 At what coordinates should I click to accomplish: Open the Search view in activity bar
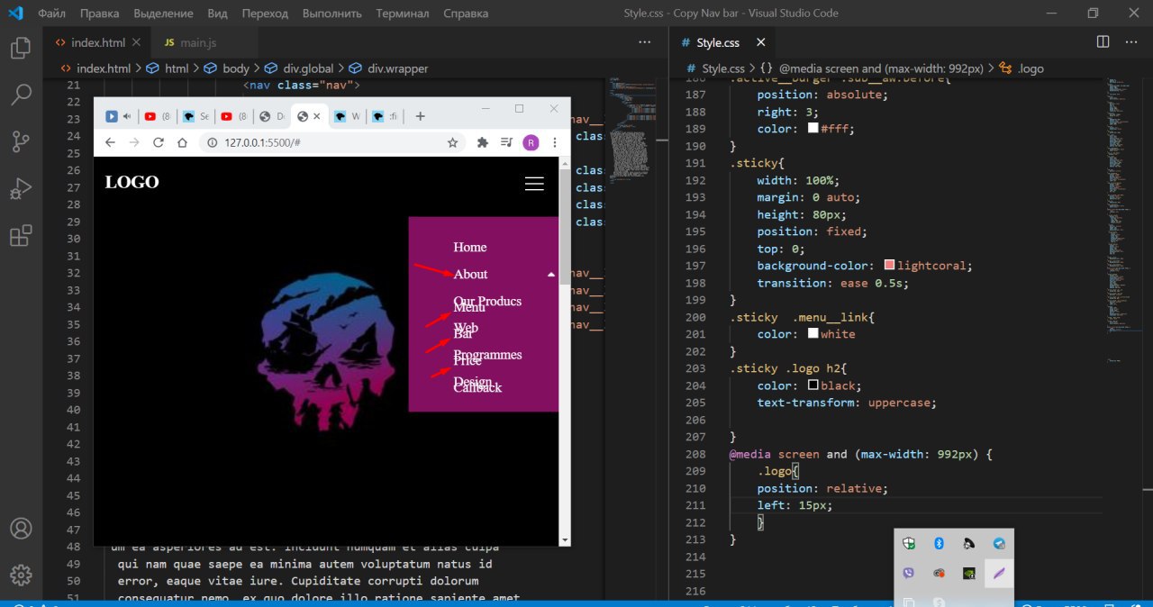point(21,94)
